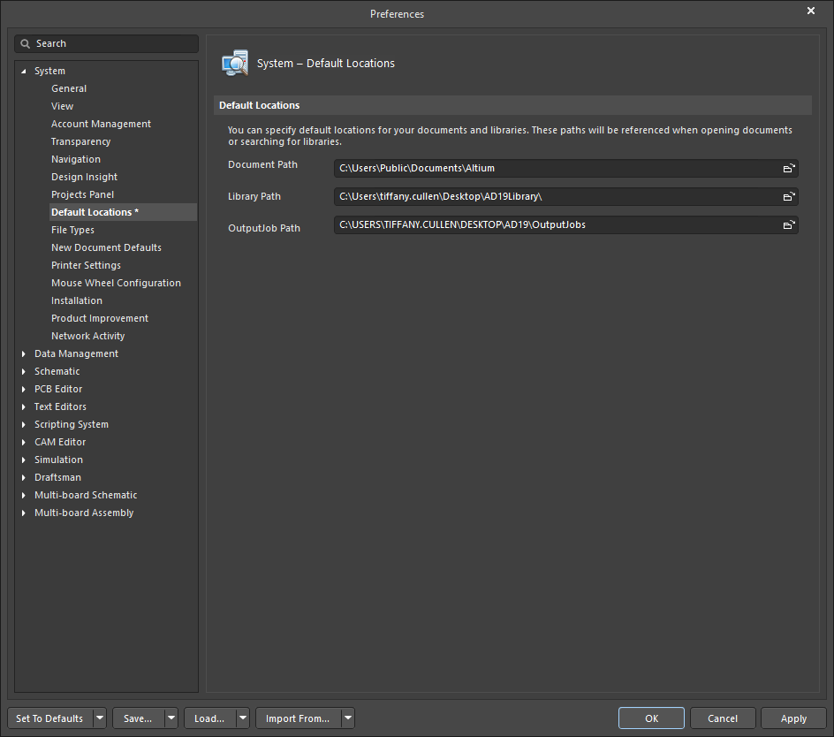Viewport: 834px width, 737px height.
Task: Open the Import From dropdown arrow
Action: [348, 718]
